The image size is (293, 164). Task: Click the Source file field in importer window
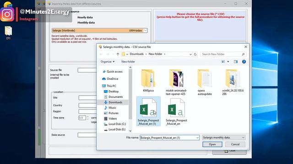point(87,70)
